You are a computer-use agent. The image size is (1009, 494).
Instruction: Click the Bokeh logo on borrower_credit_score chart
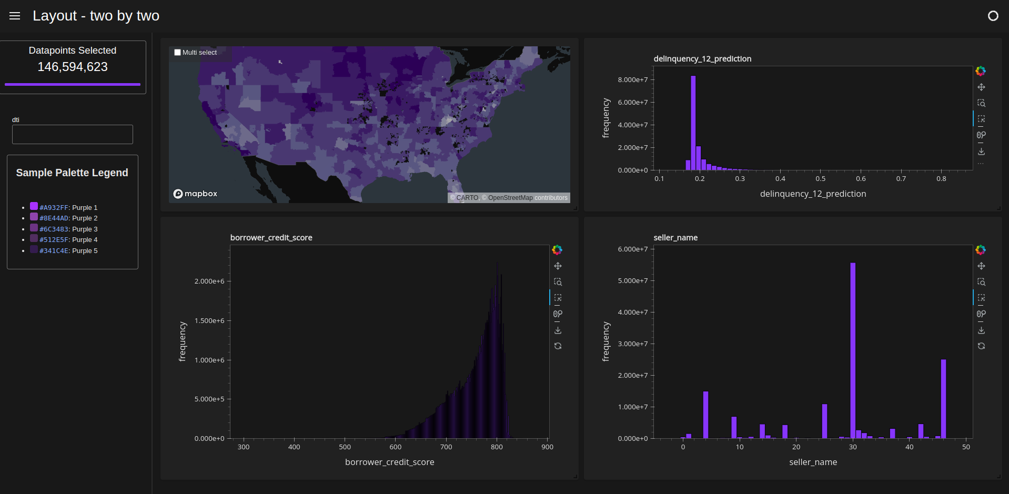click(x=557, y=250)
